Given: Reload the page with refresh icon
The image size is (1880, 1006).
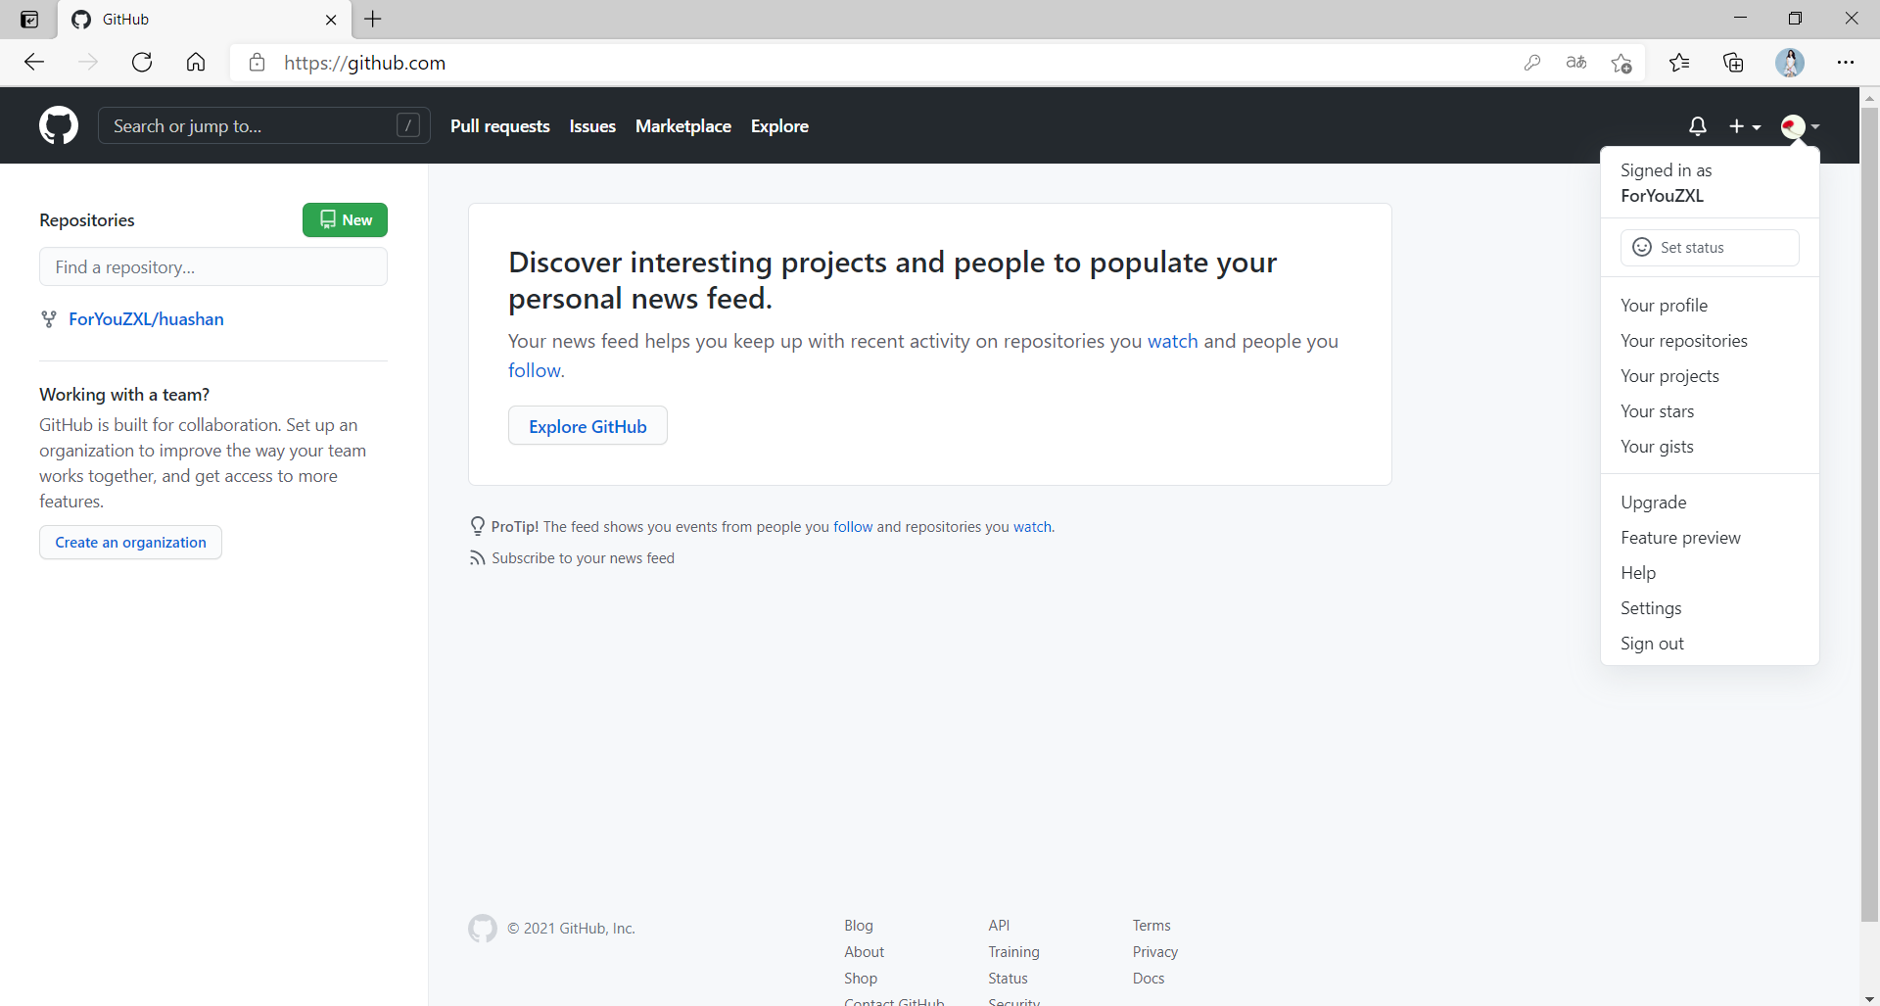Looking at the screenshot, I should point(142,63).
